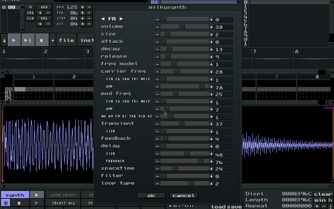Image resolution: width=334 pixels, height=209 pixels.
Task: Click the synth button in sample editor
Action: point(15,195)
